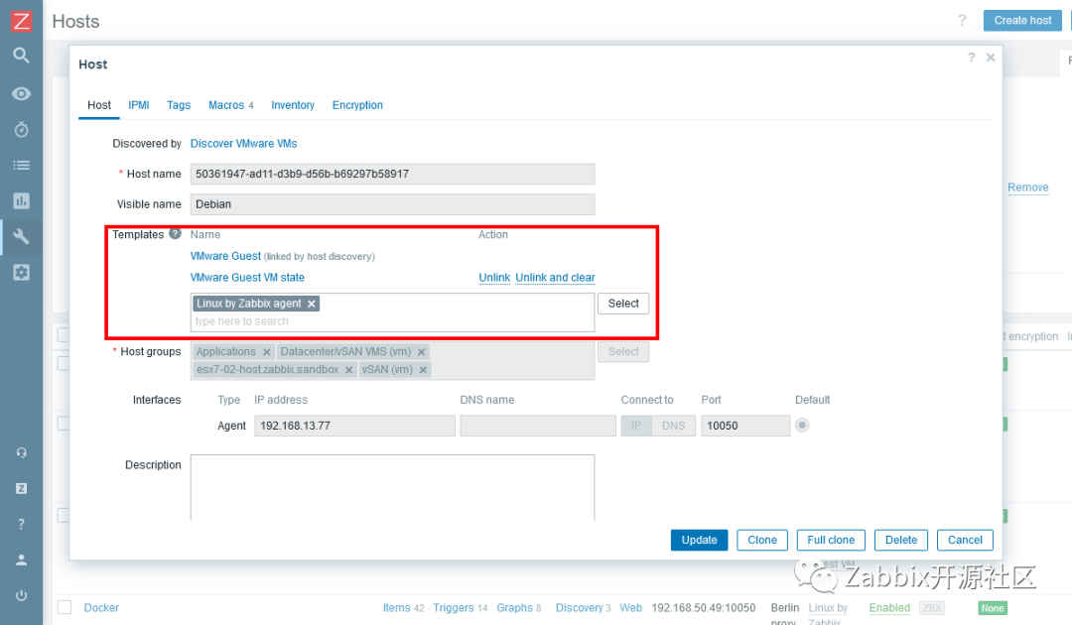Screen dimensions: 1072x625
Task: Switch to the Tags tab
Action: 179,105
